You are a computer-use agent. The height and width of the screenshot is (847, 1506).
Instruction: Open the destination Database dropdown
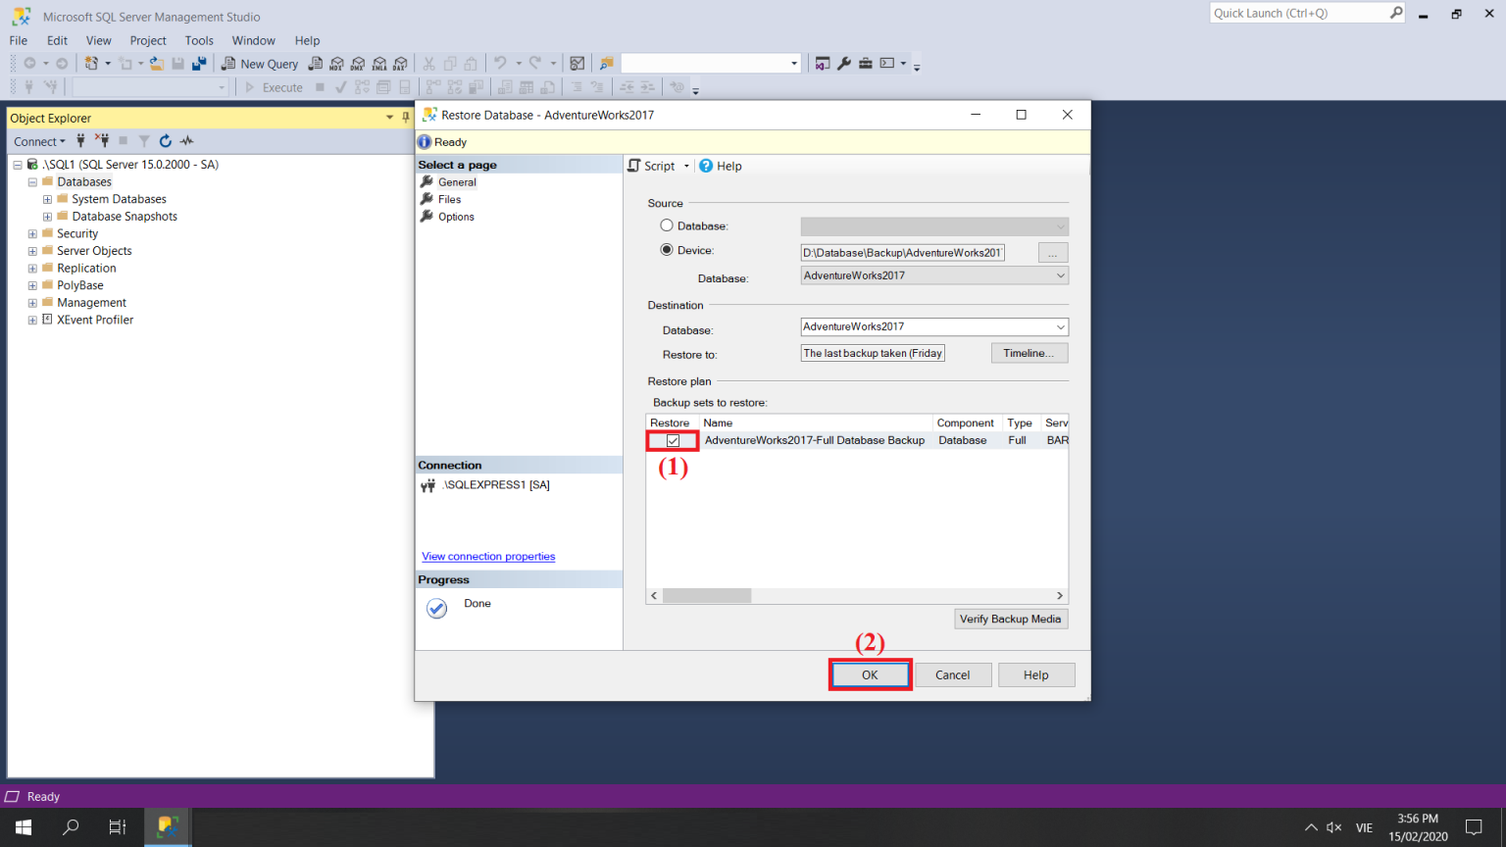point(1058,326)
